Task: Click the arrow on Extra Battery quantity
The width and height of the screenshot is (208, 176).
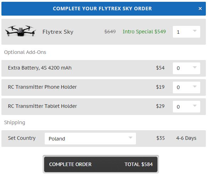Action: click(x=195, y=67)
